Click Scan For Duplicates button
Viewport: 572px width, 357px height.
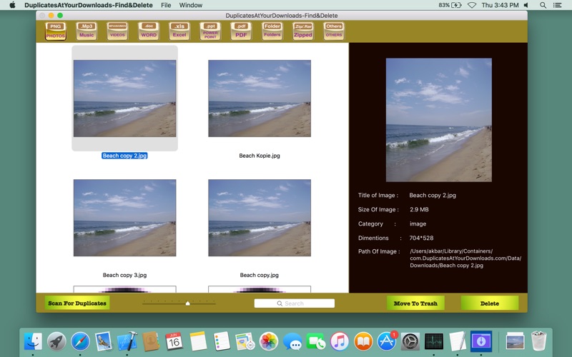point(77,303)
